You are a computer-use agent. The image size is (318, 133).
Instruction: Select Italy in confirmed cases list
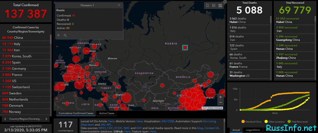tap(25, 44)
